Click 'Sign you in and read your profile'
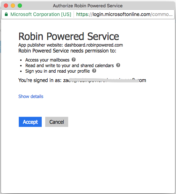 coord(57,71)
